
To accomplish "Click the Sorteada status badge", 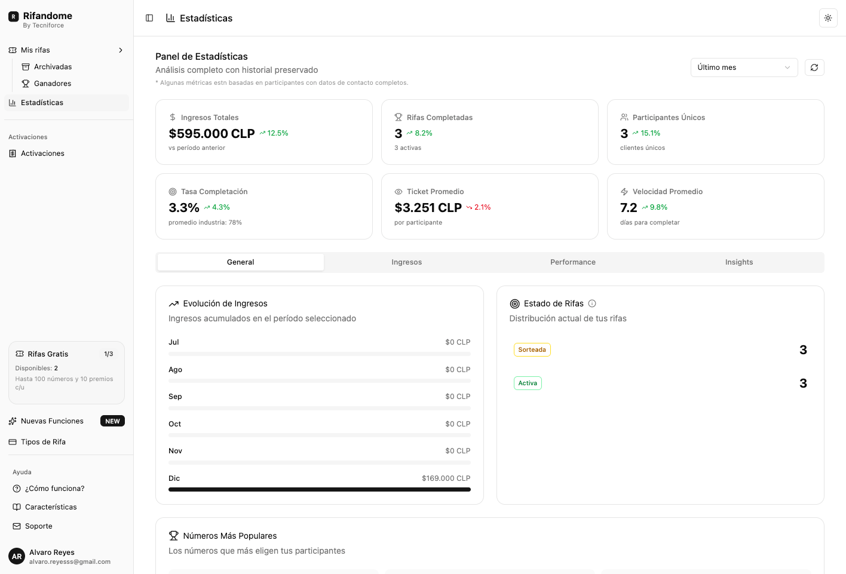I will coord(532,350).
